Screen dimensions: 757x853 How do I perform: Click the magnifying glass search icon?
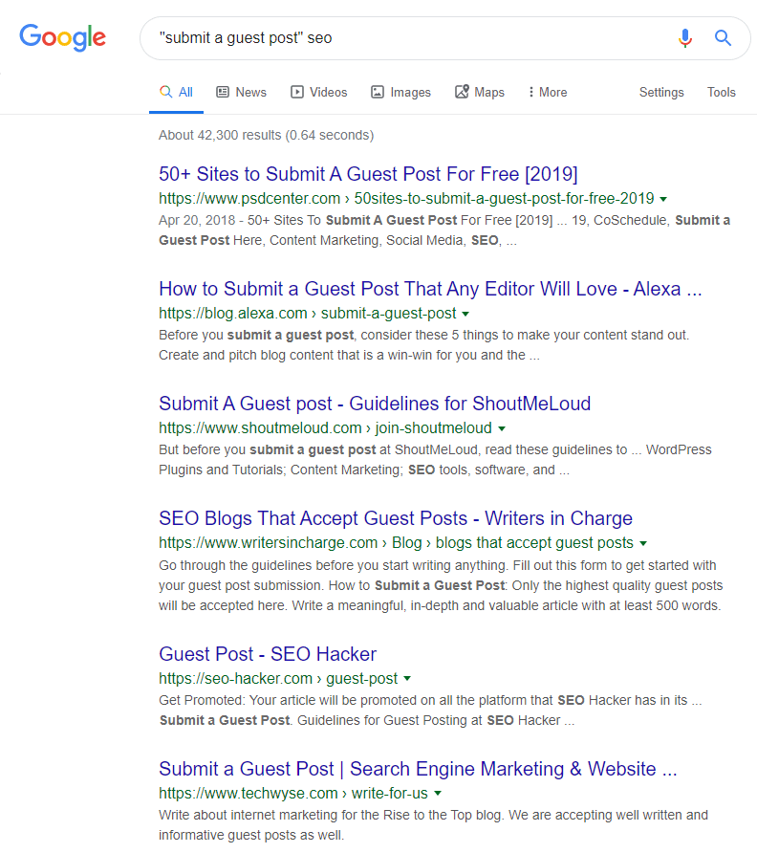723,38
